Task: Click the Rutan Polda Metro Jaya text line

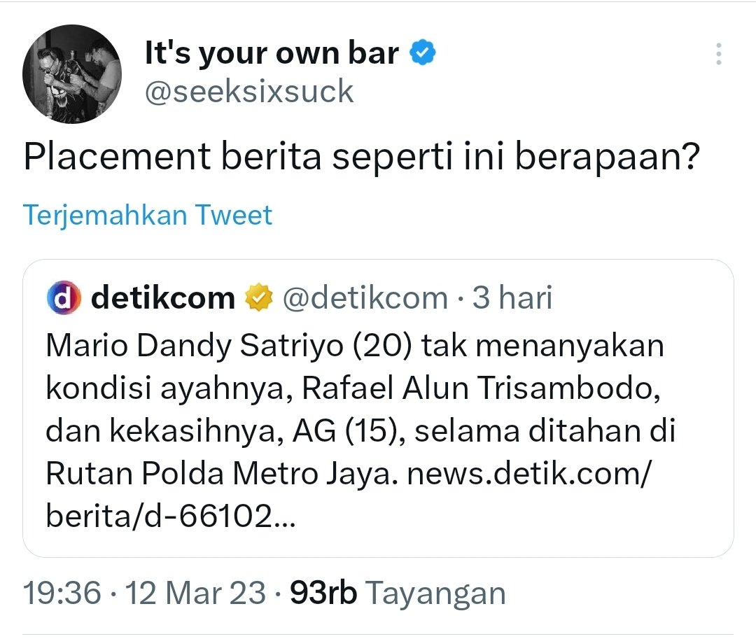Action: (223, 474)
